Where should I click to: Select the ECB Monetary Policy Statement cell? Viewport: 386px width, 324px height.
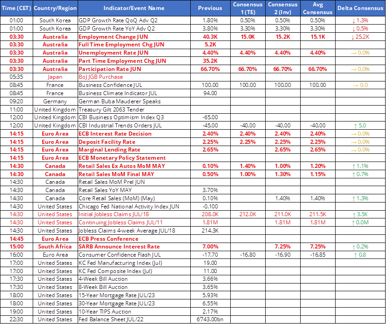coord(134,158)
